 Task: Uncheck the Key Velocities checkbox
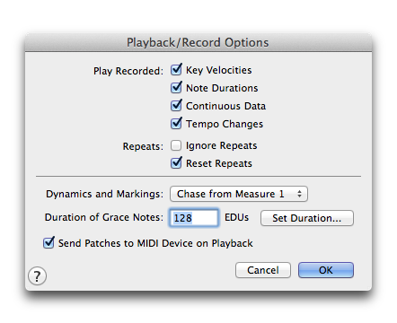176,70
